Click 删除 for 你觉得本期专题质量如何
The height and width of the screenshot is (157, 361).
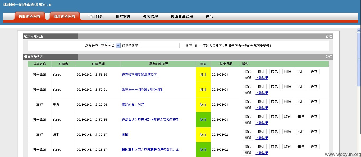(287, 71)
